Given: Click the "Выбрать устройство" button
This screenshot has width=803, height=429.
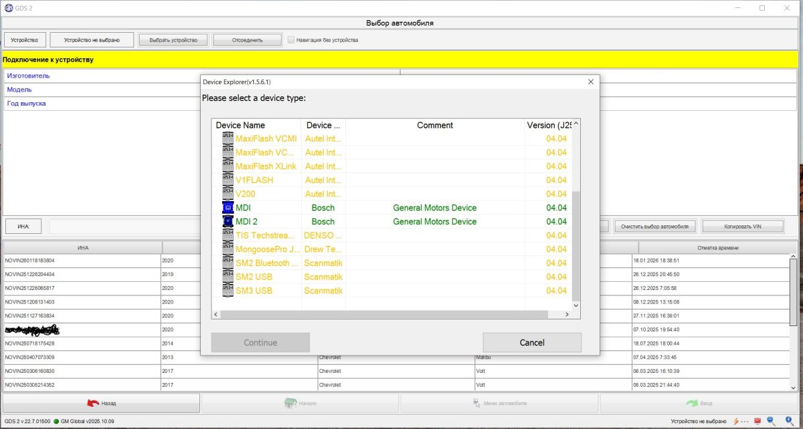Looking at the screenshot, I should pos(173,40).
